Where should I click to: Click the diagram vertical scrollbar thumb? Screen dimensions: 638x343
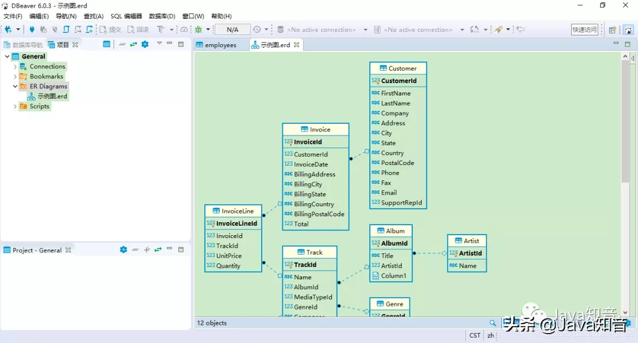[x=626, y=122]
